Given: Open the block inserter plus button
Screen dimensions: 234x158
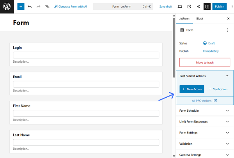Looking at the screenshot, I should coord(21,7).
